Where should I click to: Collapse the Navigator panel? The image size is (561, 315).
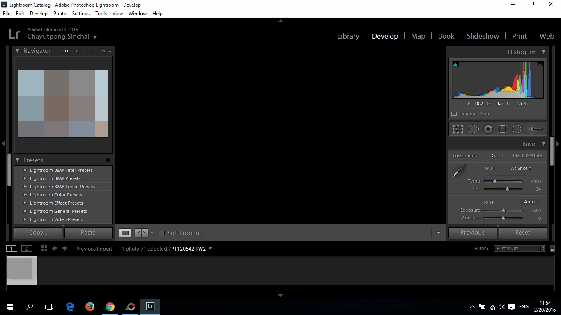pos(18,51)
